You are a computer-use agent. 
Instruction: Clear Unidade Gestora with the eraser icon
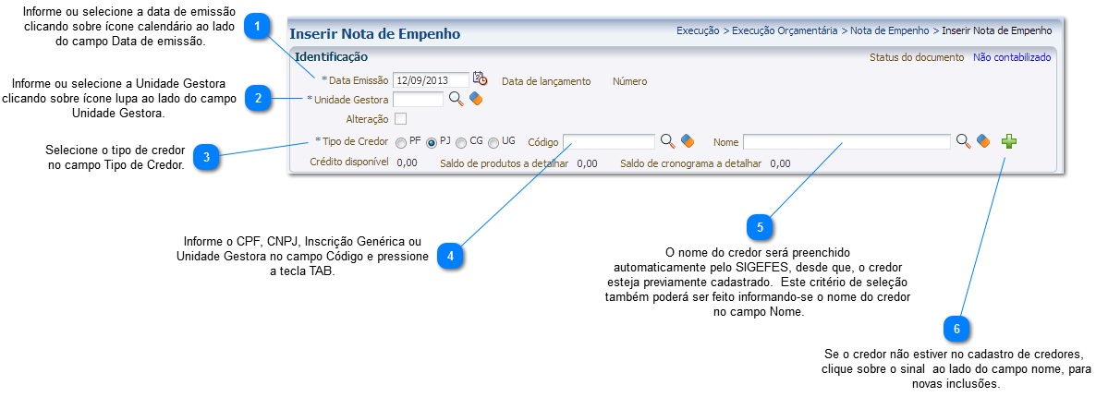point(476,99)
